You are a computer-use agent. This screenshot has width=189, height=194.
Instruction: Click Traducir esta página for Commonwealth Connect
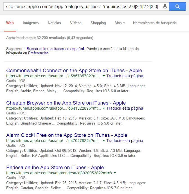(x=125, y=76)
